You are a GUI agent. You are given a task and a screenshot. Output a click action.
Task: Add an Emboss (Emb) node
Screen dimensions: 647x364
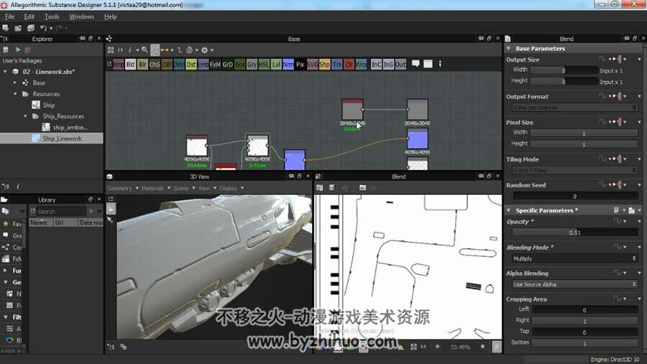pos(203,64)
